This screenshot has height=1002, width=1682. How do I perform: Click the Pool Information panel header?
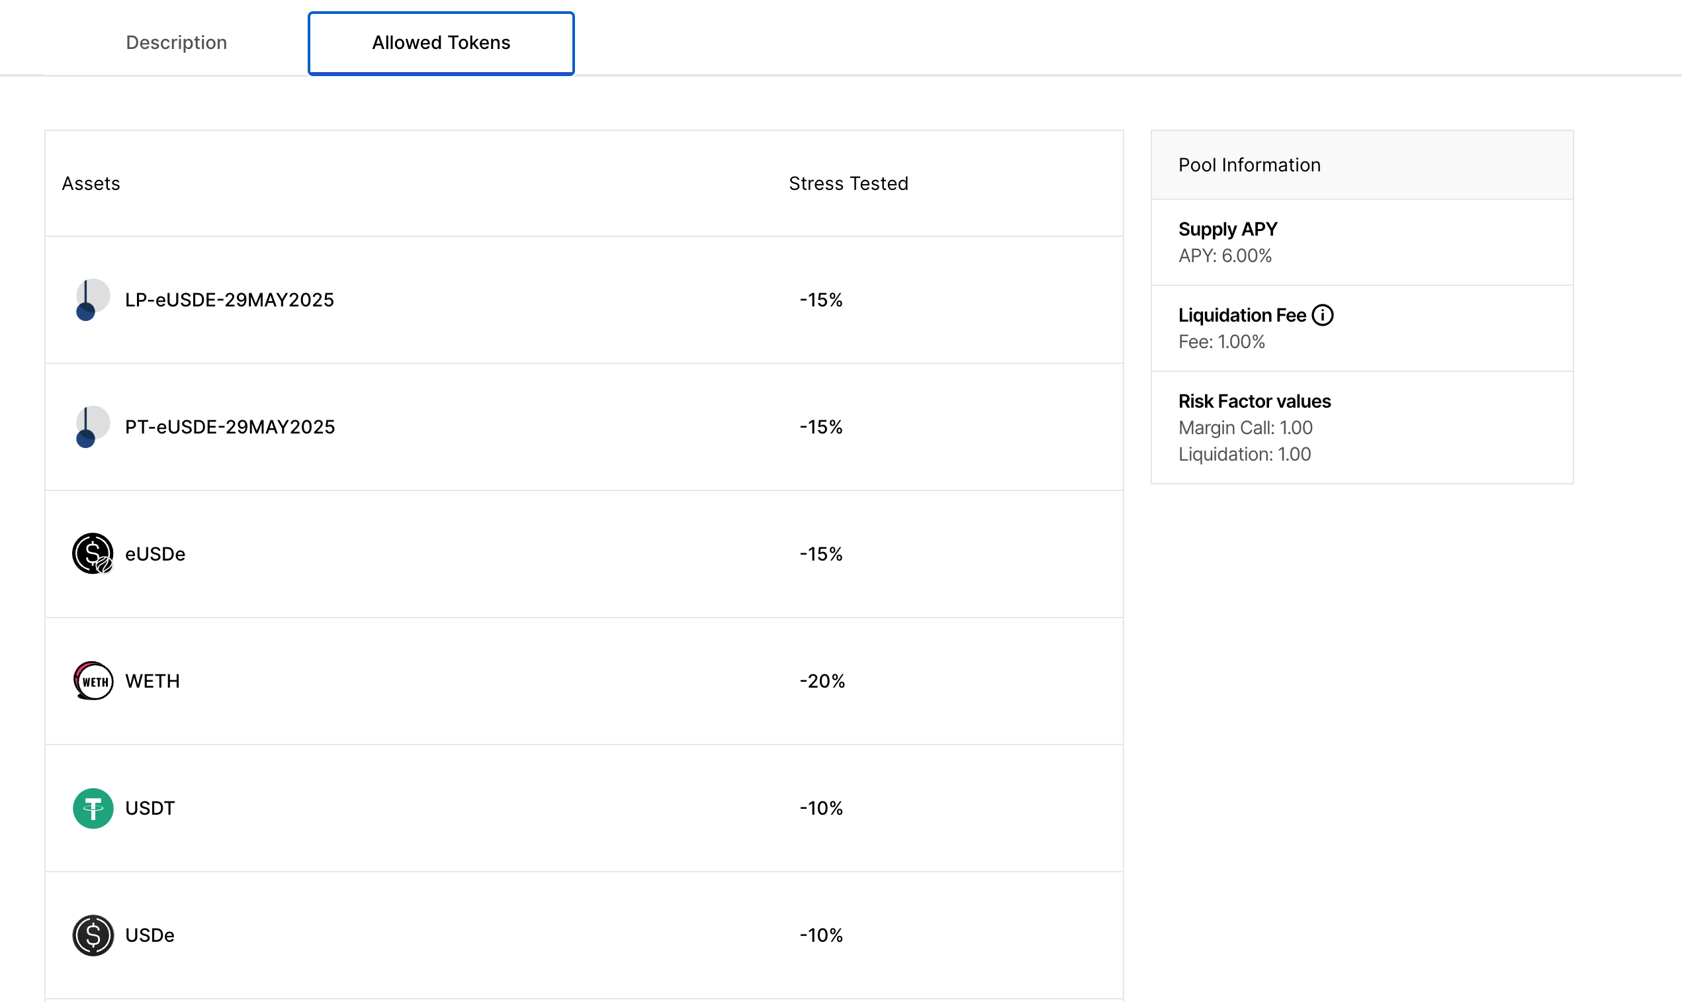point(1249,165)
